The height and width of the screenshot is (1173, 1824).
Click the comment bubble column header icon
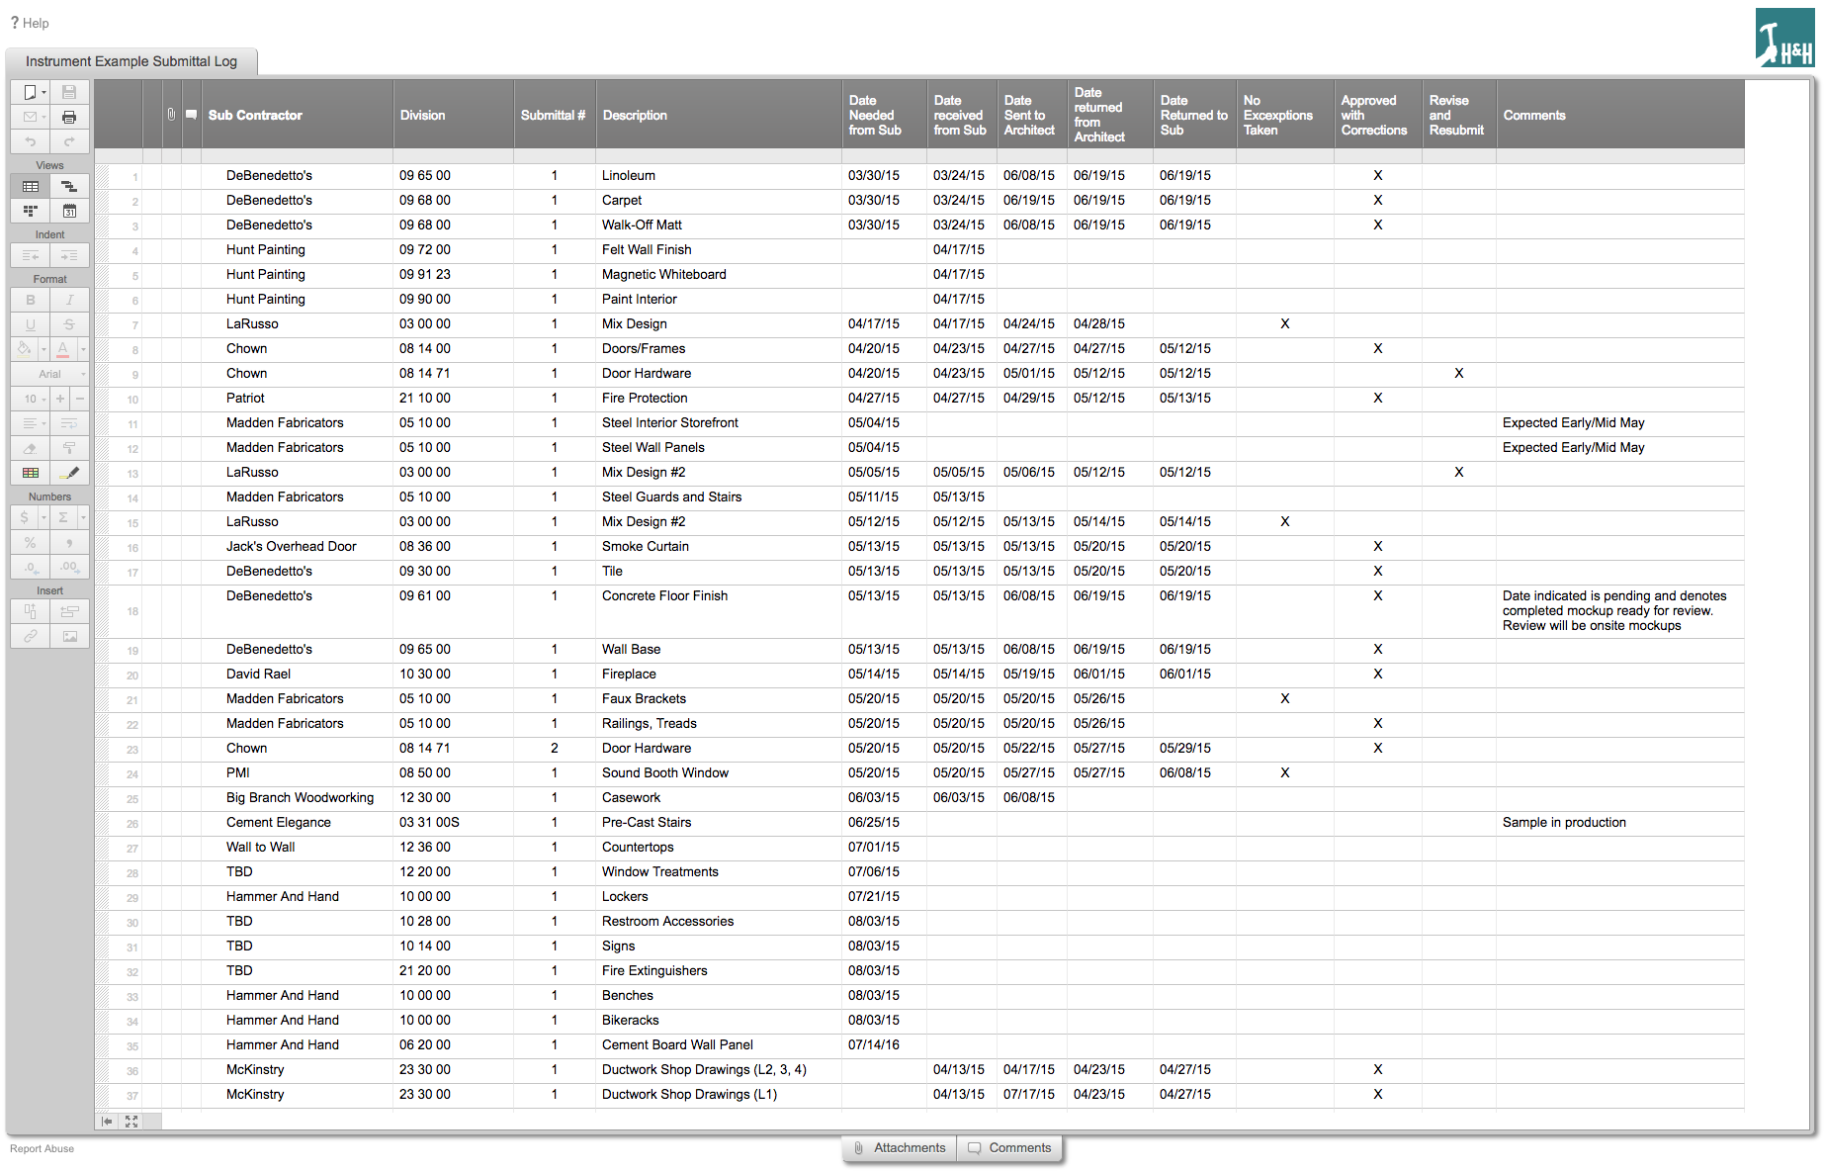(191, 115)
